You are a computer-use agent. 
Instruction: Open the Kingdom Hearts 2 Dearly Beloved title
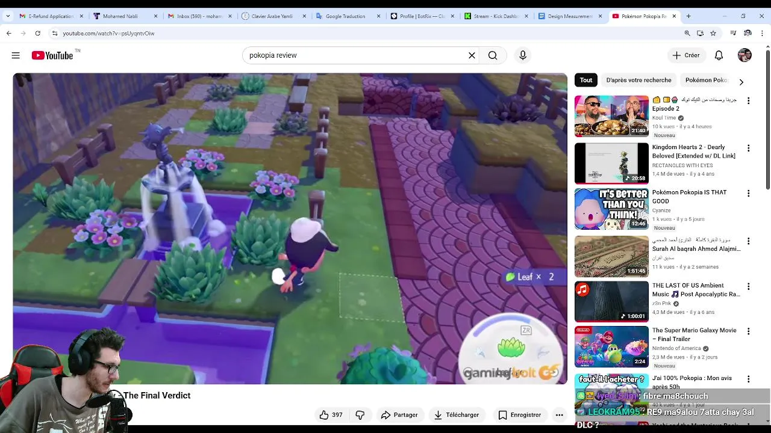[x=694, y=152]
